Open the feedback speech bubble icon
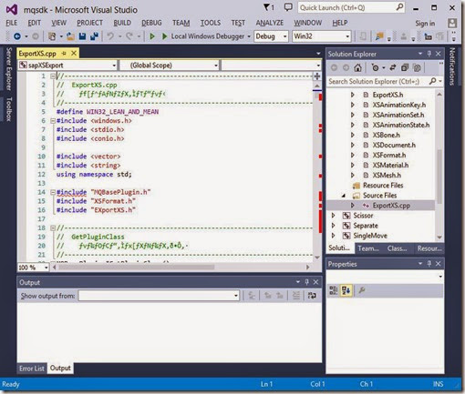The image size is (465, 394). [288, 7]
